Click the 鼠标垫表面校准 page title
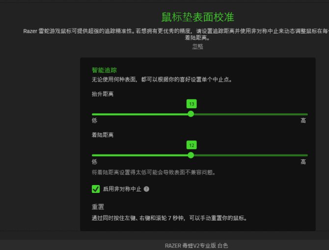 [198, 17]
